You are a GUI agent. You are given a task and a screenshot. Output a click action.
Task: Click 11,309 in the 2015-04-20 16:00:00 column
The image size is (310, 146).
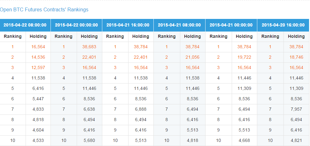[x=296, y=89]
